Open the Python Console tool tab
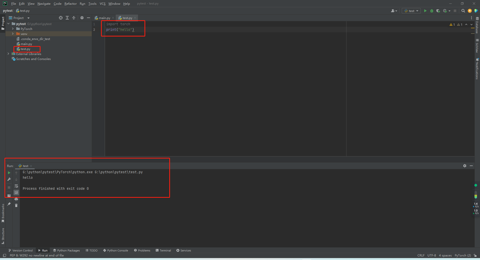Image resolution: width=480 pixels, height=260 pixels. click(115, 250)
